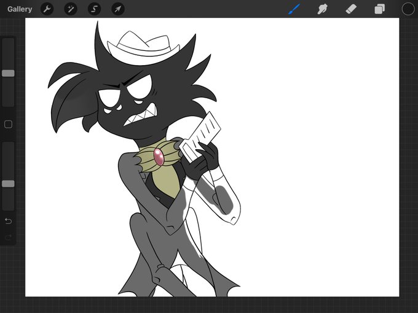Undo the last stroke

click(x=8, y=221)
